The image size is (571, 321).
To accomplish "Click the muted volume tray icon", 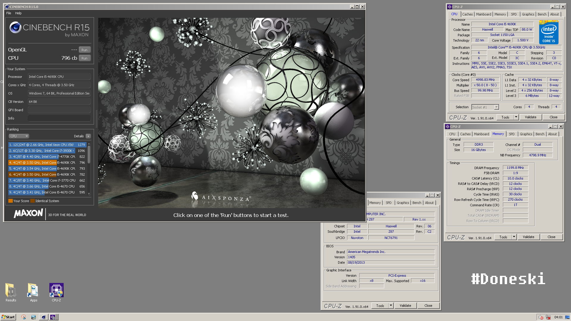I will (541, 317).
